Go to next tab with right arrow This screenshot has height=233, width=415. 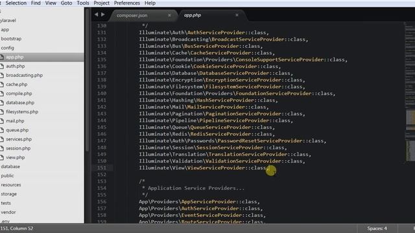coord(103,14)
